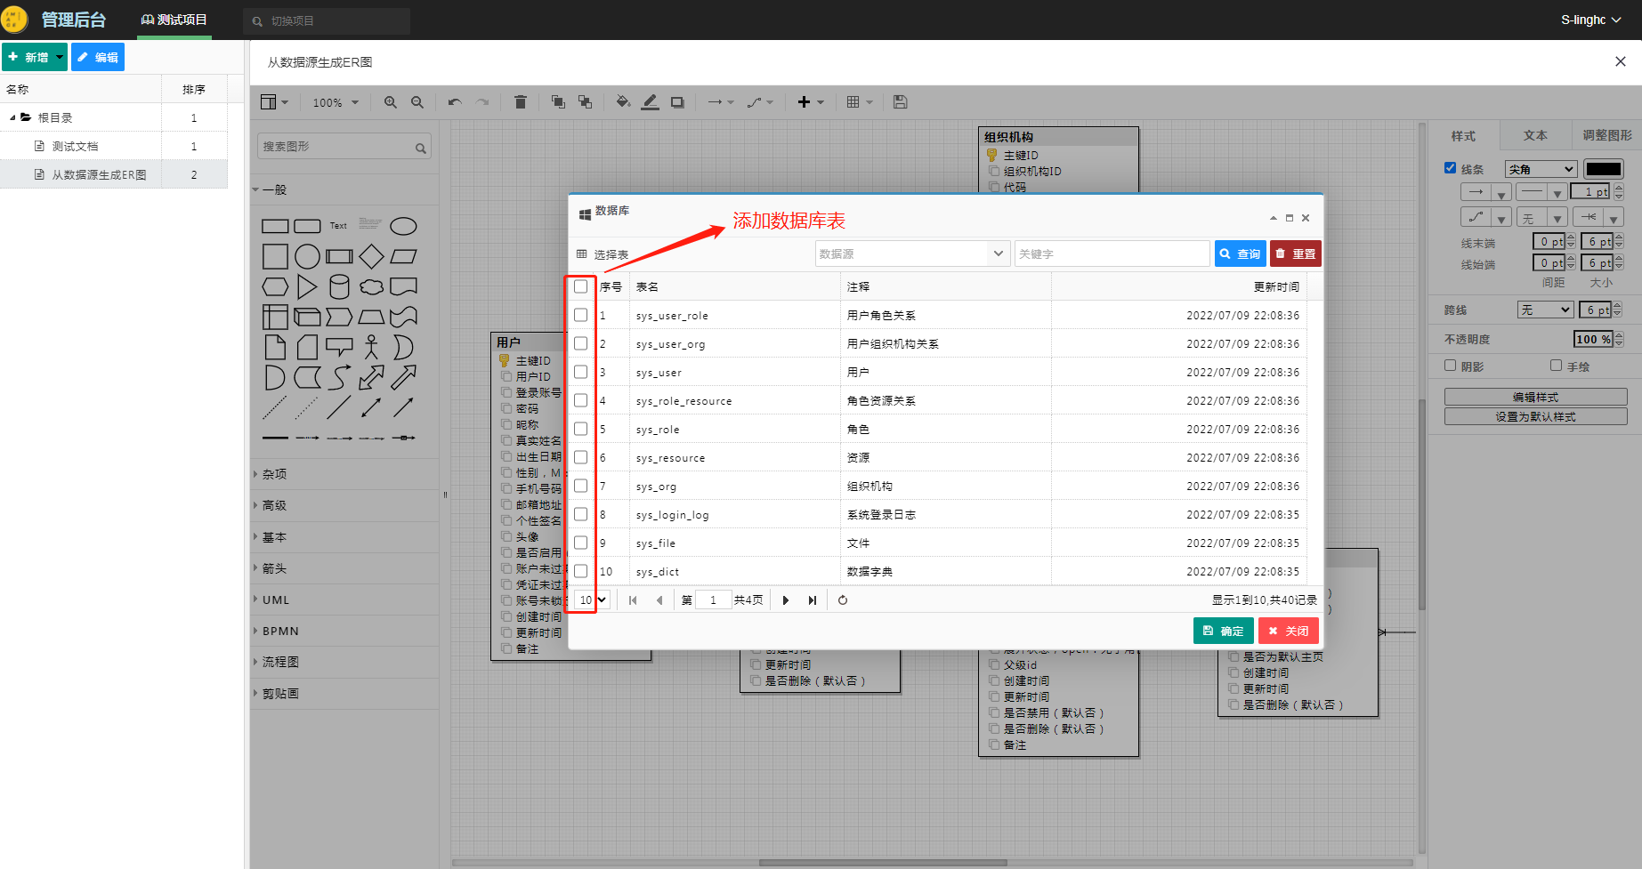Viewport: 1642px width, 869px height.
Task: Switch to the 文本 text tab
Action: point(1535,136)
